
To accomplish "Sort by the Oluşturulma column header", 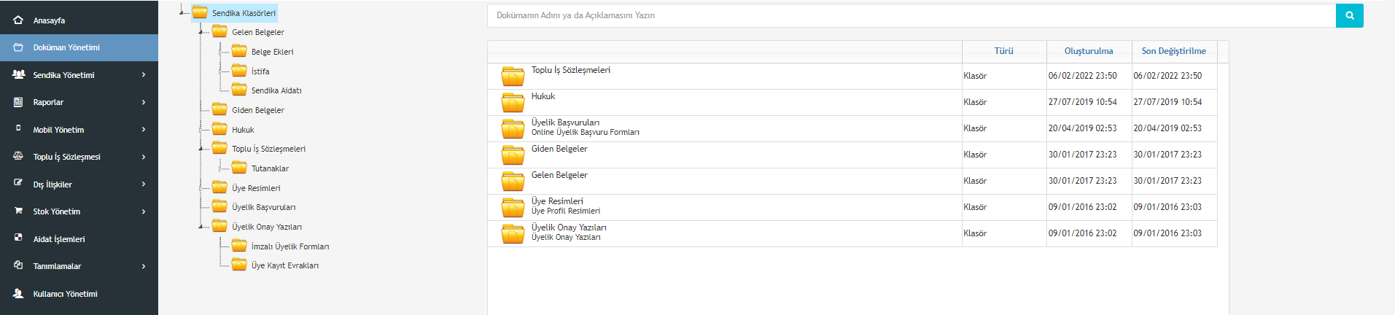I will pyautogui.click(x=1088, y=51).
